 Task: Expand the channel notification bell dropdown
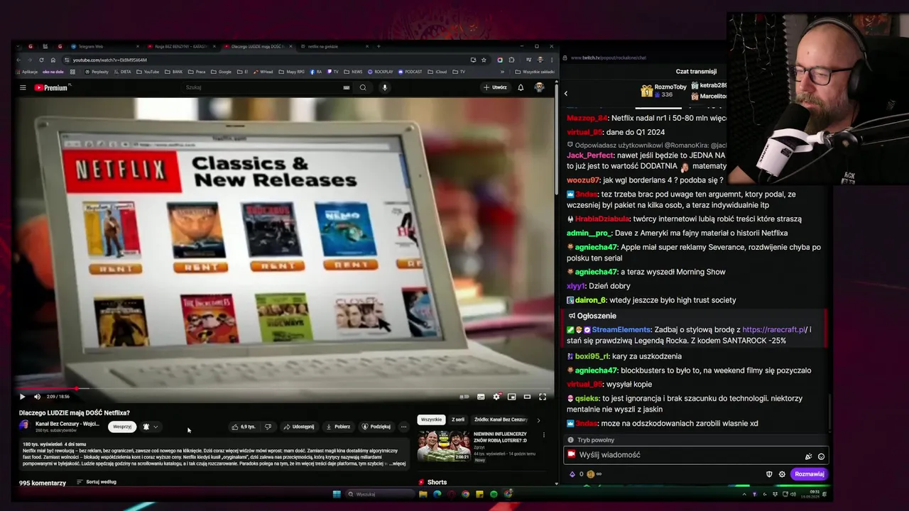coord(150,427)
